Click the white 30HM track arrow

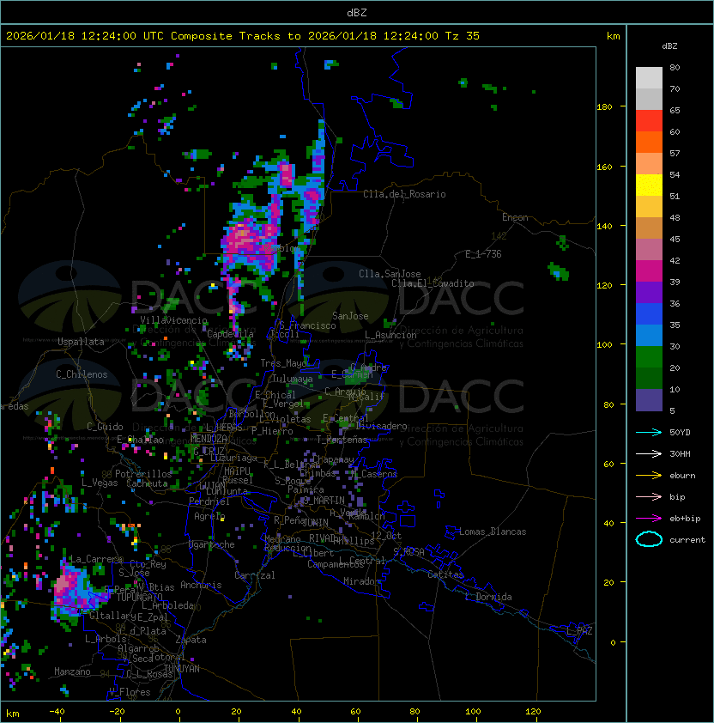click(649, 453)
